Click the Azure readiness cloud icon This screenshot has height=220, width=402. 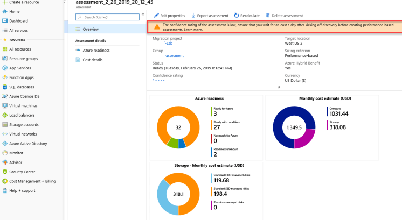(78, 50)
